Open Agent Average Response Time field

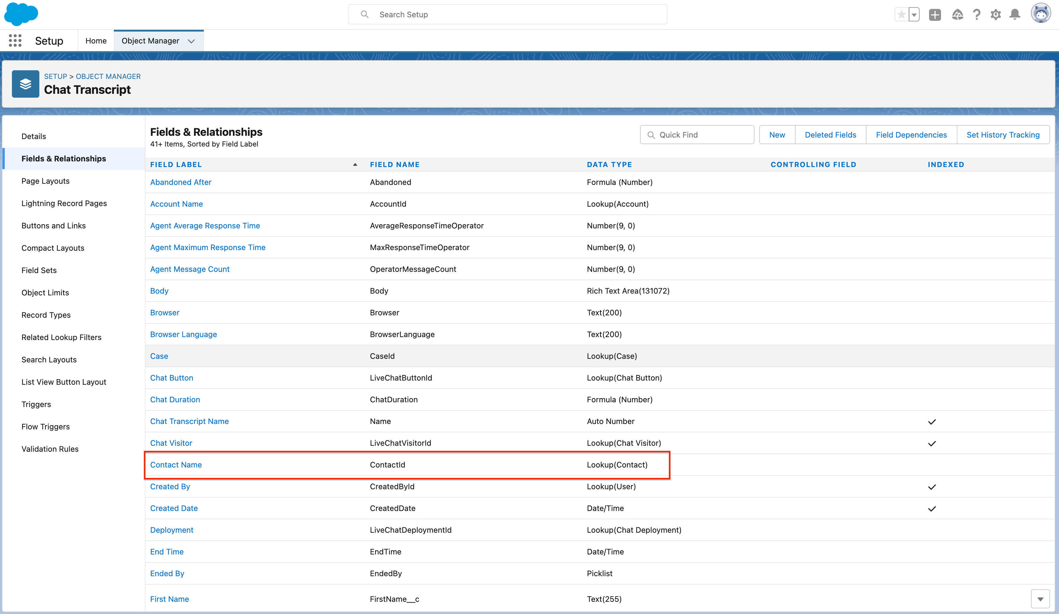pyautogui.click(x=205, y=225)
